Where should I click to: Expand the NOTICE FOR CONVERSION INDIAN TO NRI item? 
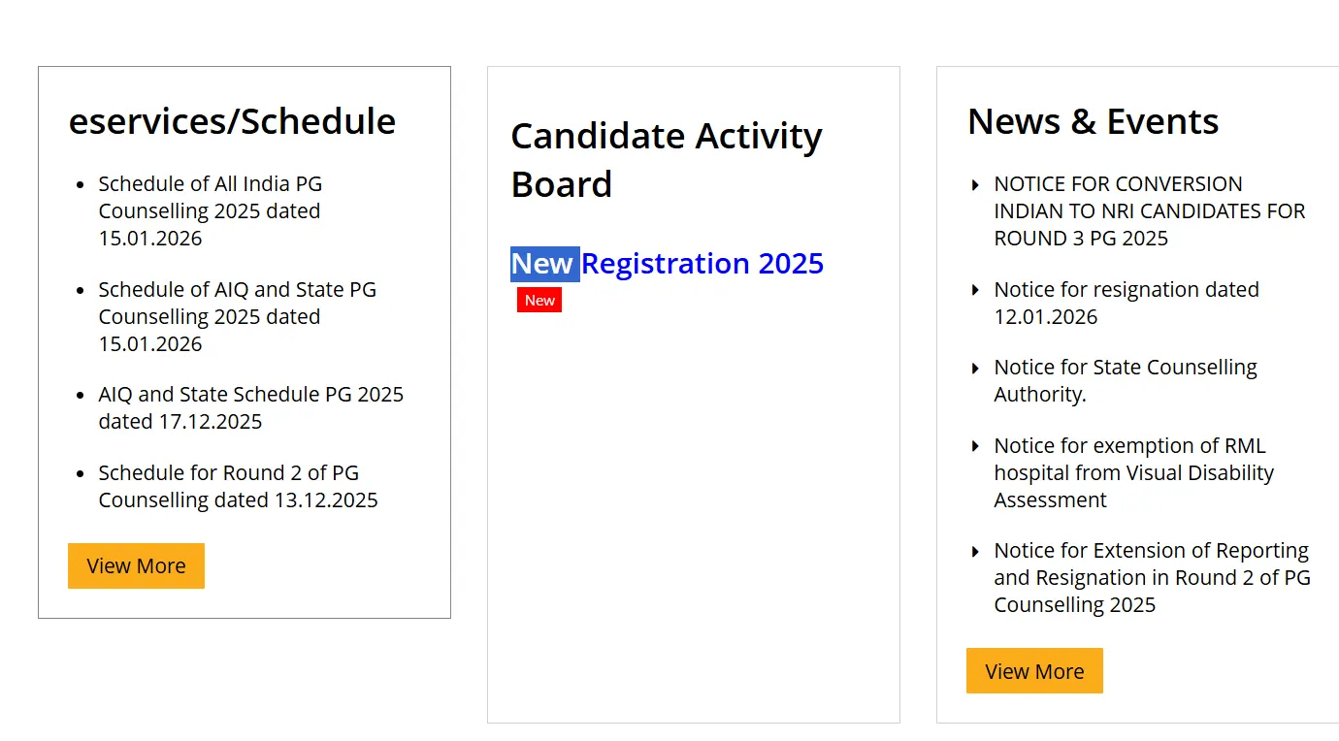[x=1150, y=210]
